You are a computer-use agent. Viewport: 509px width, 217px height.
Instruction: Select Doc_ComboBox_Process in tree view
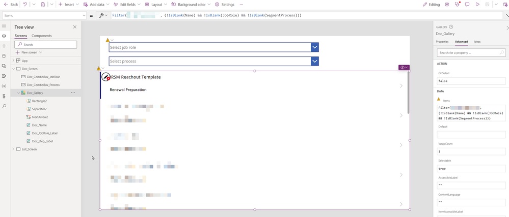[x=43, y=84]
